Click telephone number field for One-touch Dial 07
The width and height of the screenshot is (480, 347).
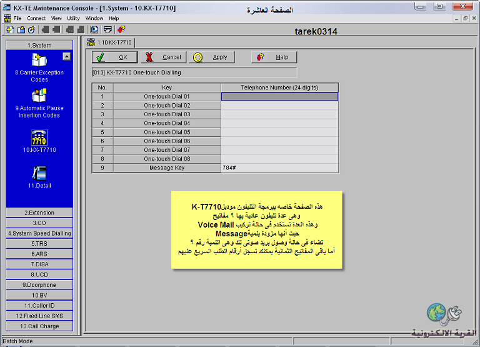[279, 150]
